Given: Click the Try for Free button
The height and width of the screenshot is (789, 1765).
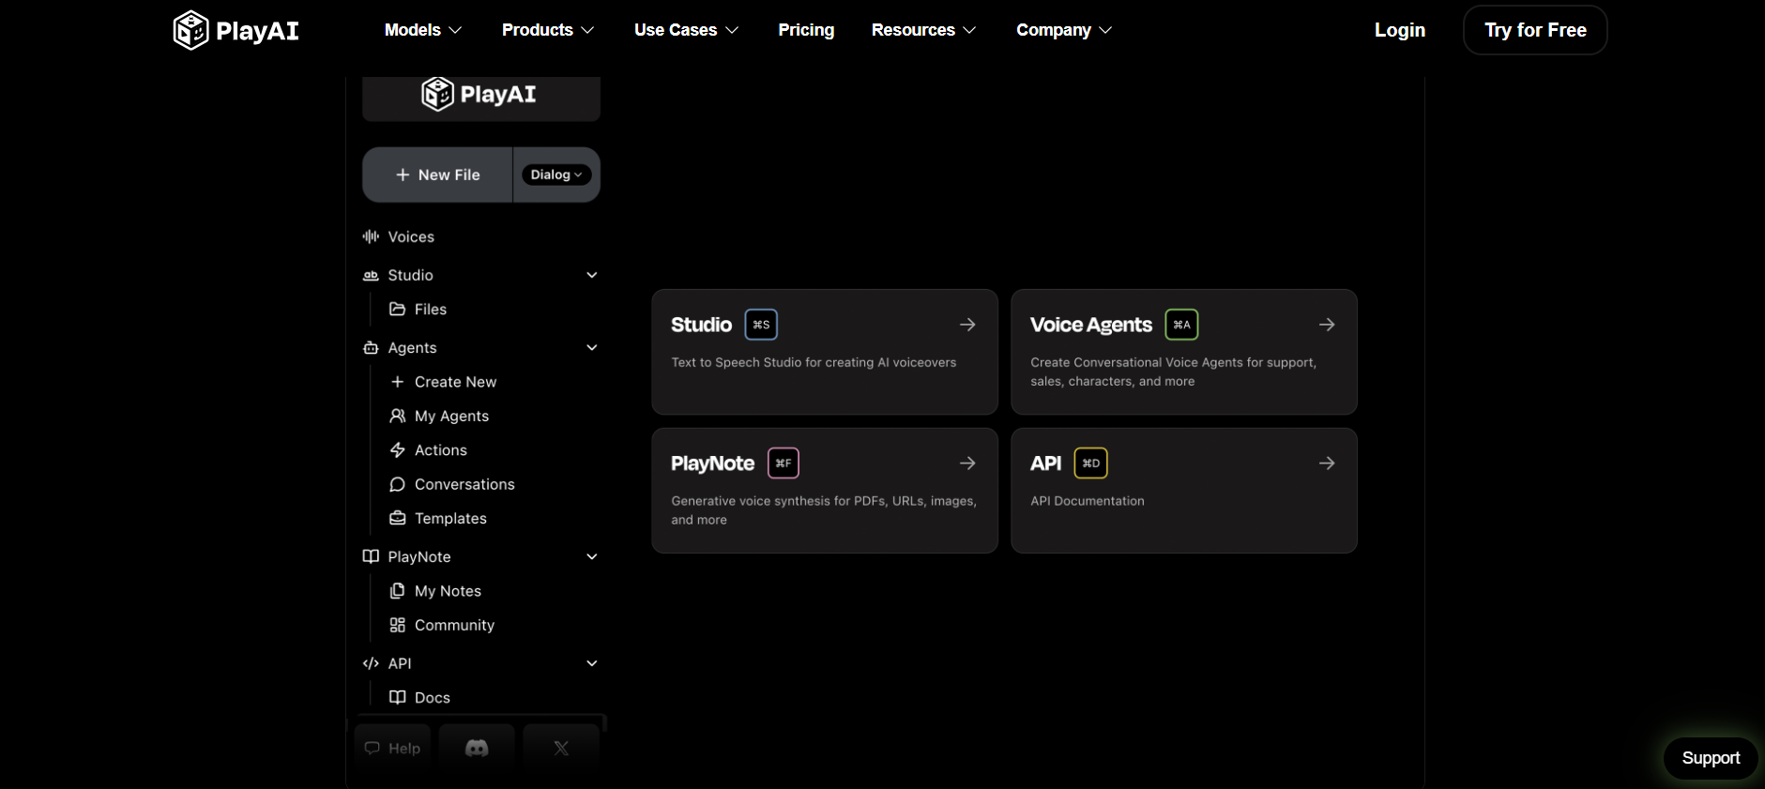Looking at the screenshot, I should coord(1535,30).
